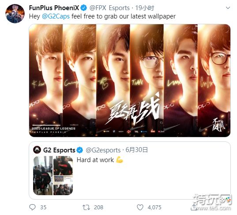Click the retweet arrows icon
Image resolution: width=237 pixels, height=215 pixels.
(x=87, y=208)
